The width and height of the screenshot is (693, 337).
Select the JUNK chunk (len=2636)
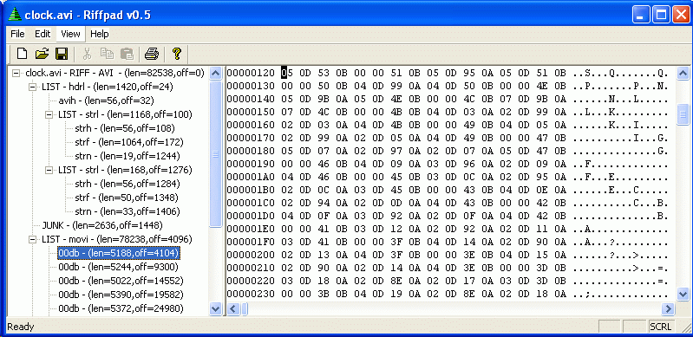pos(102,225)
